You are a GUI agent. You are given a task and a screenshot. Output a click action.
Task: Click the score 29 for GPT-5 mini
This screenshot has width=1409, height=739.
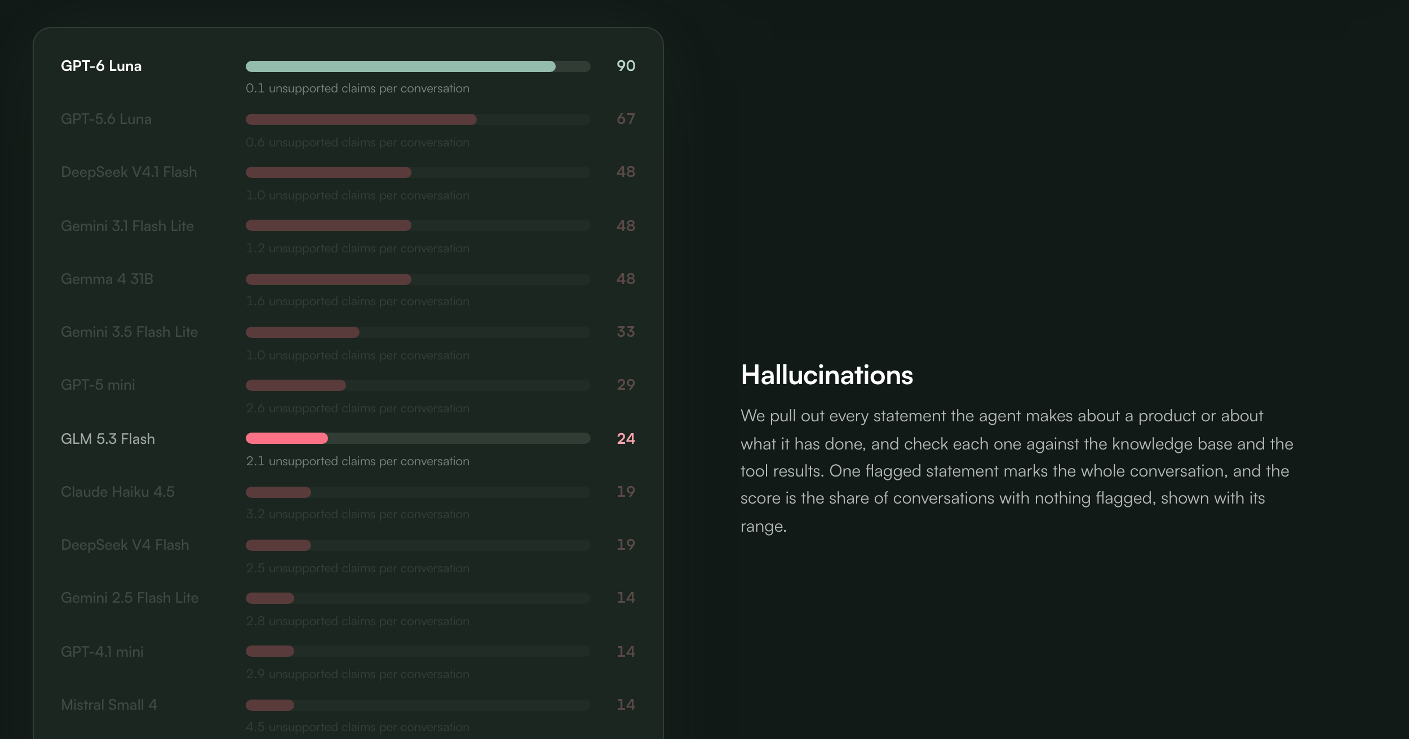pos(626,385)
